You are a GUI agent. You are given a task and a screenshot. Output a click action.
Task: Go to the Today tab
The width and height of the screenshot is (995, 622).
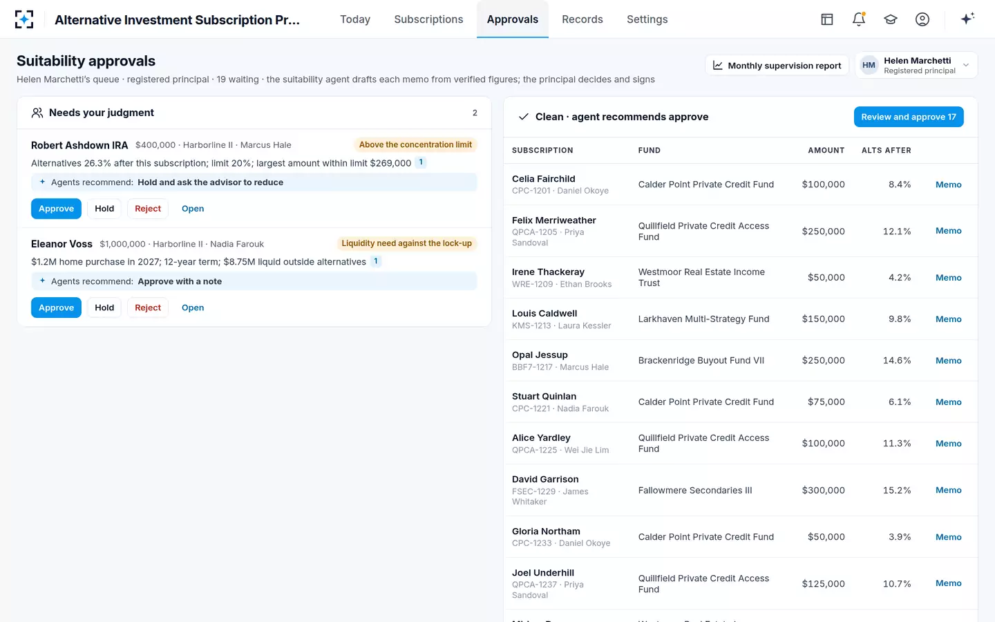click(x=355, y=19)
